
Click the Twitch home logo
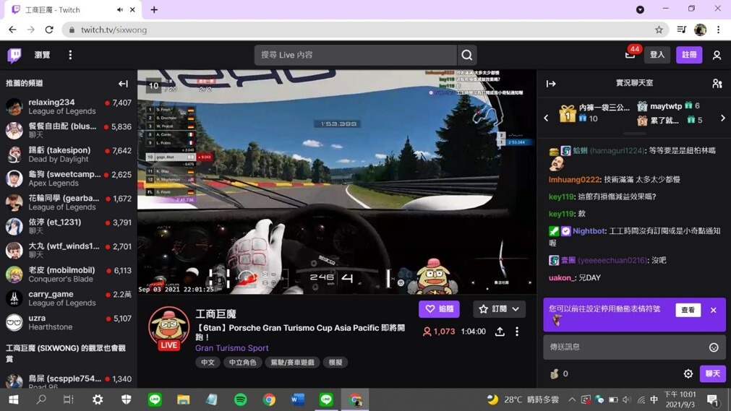click(x=14, y=55)
